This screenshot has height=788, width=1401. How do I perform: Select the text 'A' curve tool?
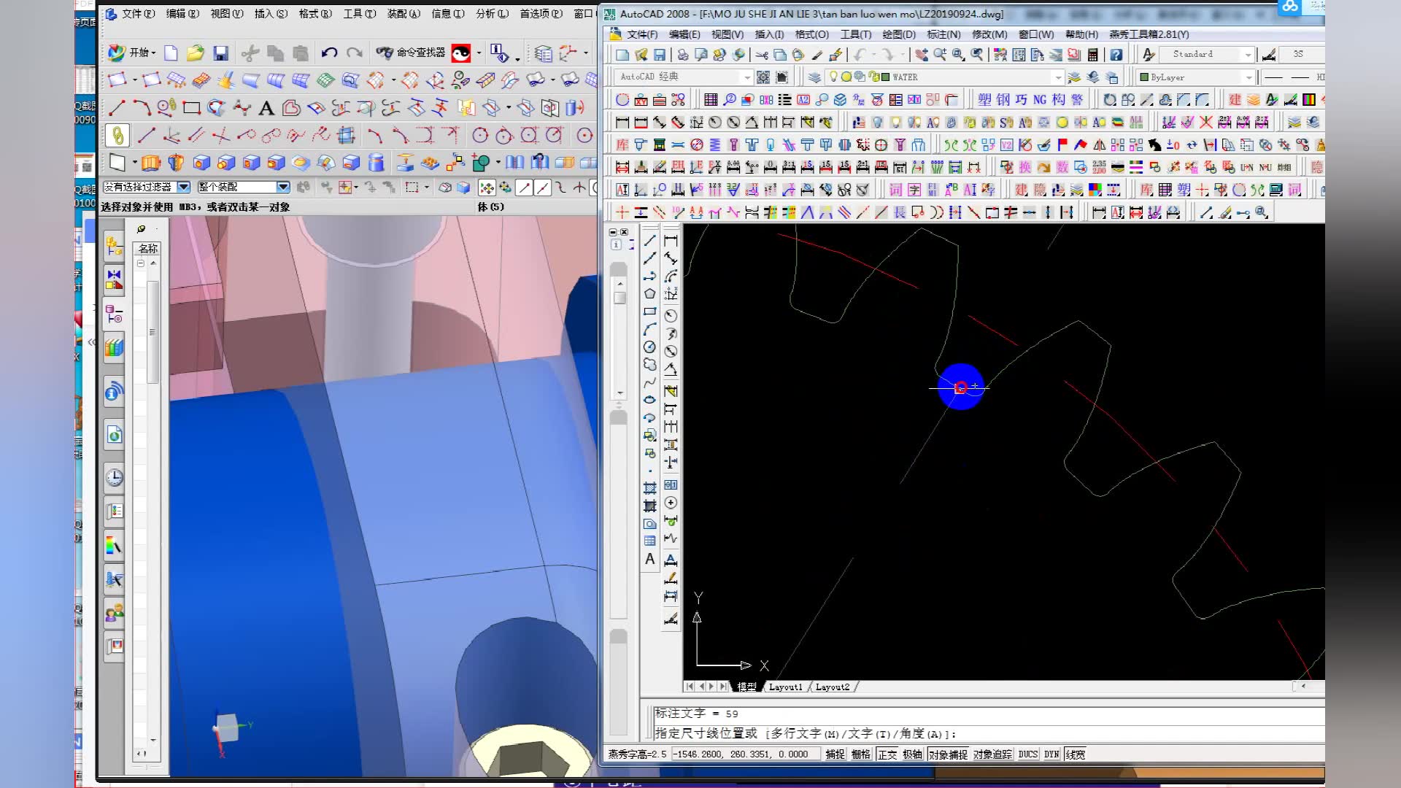(x=266, y=109)
